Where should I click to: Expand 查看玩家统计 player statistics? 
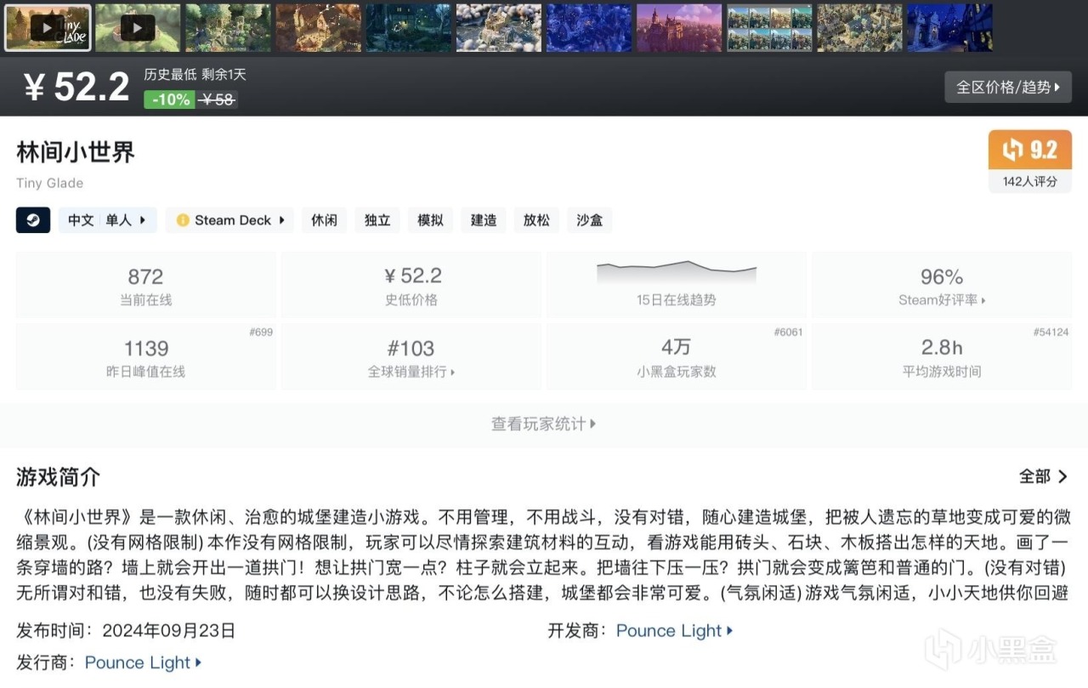point(544,424)
